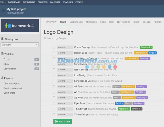Remove Invoiced tag from T-Shirt Proof
This screenshot has width=164, height=127.
(141, 109)
